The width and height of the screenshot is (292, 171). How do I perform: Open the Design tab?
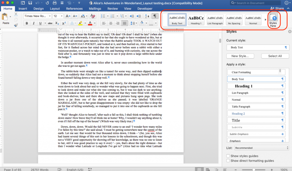[38, 9]
